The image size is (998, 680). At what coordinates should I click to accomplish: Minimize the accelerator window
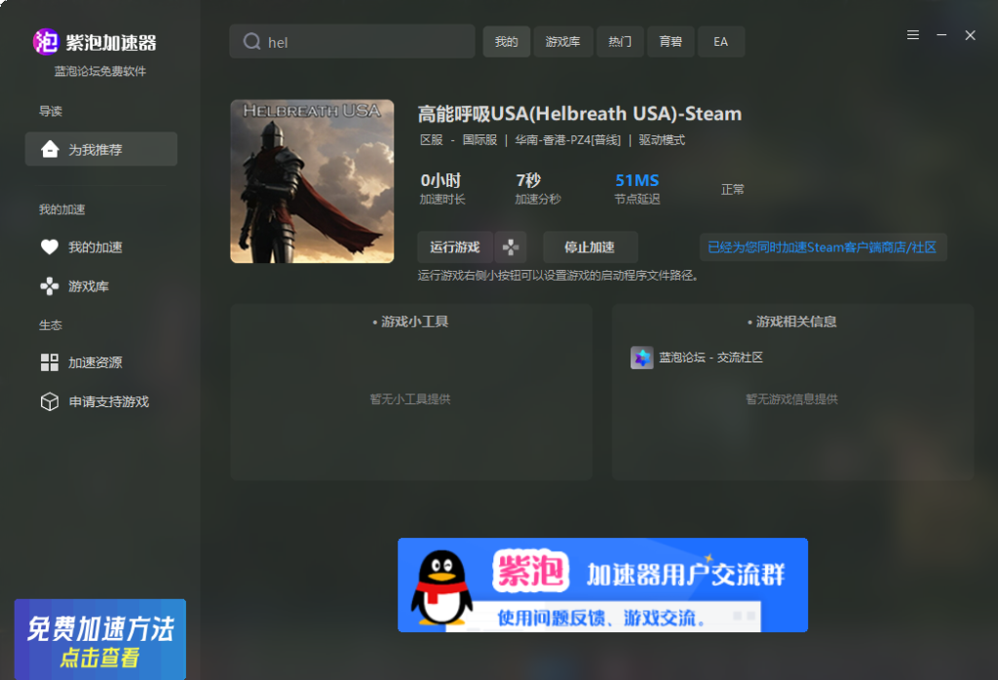[941, 35]
